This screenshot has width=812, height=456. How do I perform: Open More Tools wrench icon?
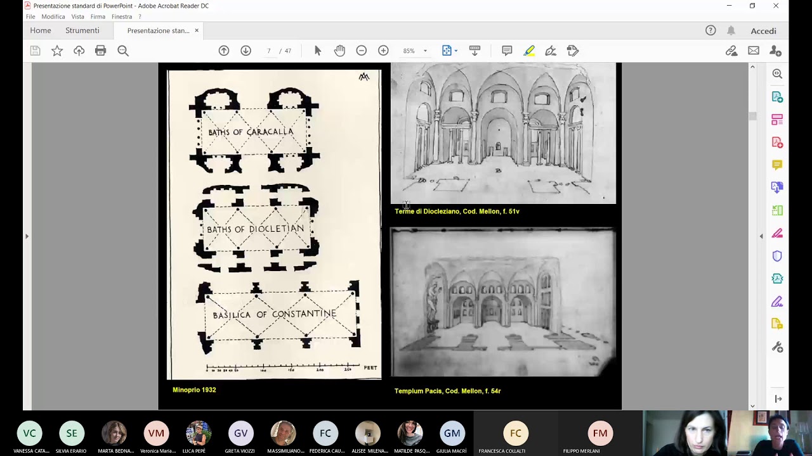[777, 347]
